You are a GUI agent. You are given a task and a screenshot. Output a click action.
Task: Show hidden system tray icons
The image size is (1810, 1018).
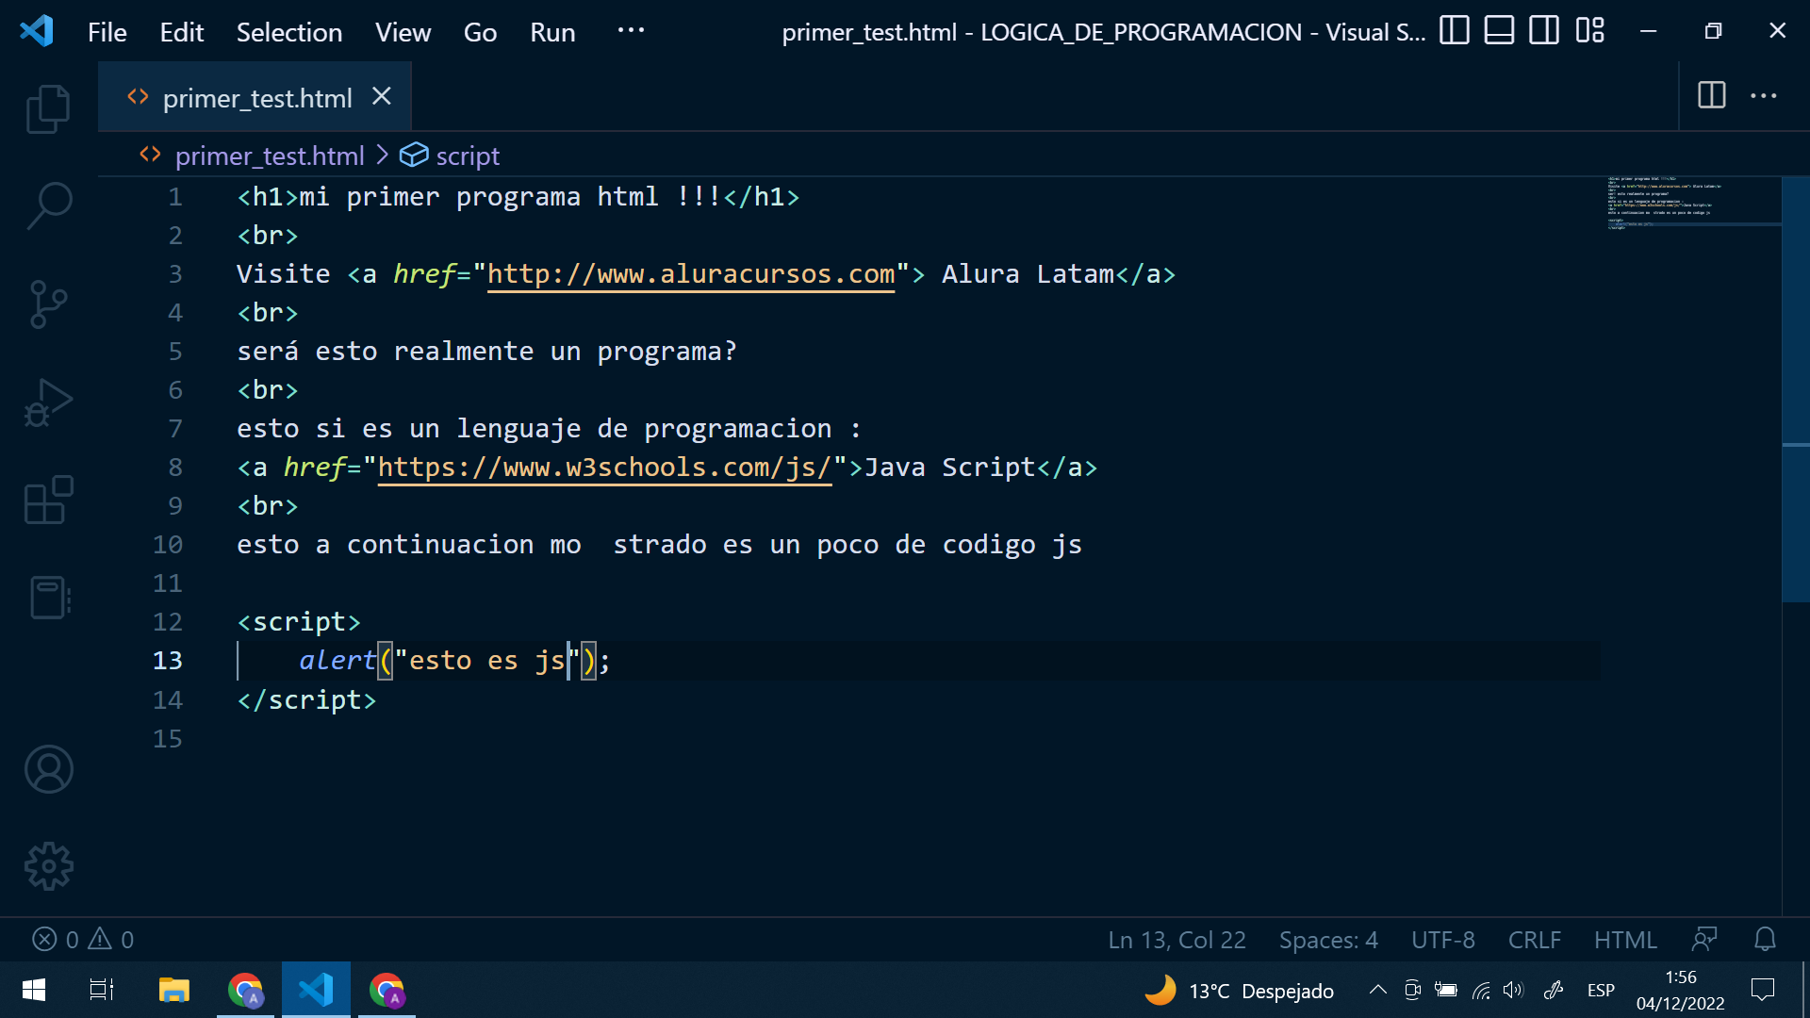coord(1377,990)
